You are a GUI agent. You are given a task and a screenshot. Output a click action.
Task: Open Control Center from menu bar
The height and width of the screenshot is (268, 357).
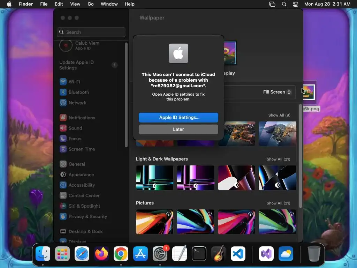point(296,4)
